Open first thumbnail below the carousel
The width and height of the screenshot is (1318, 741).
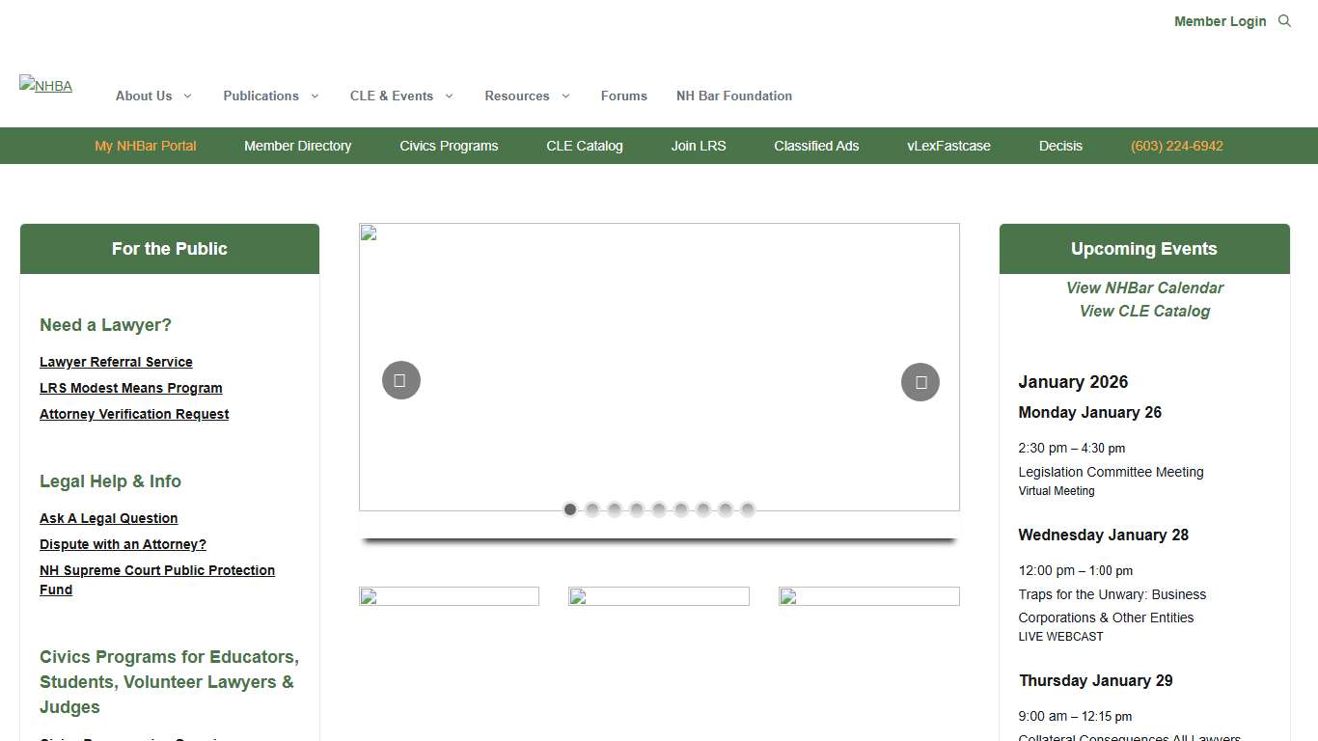tap(449, 596)
